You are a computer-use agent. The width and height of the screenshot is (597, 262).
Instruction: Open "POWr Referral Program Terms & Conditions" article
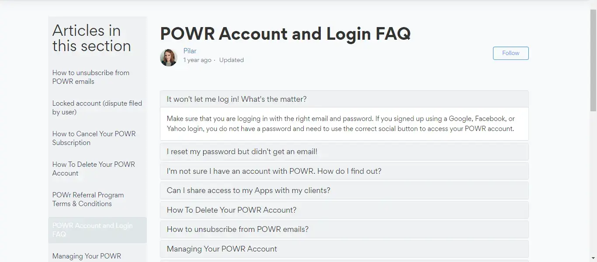pos(88,199)
